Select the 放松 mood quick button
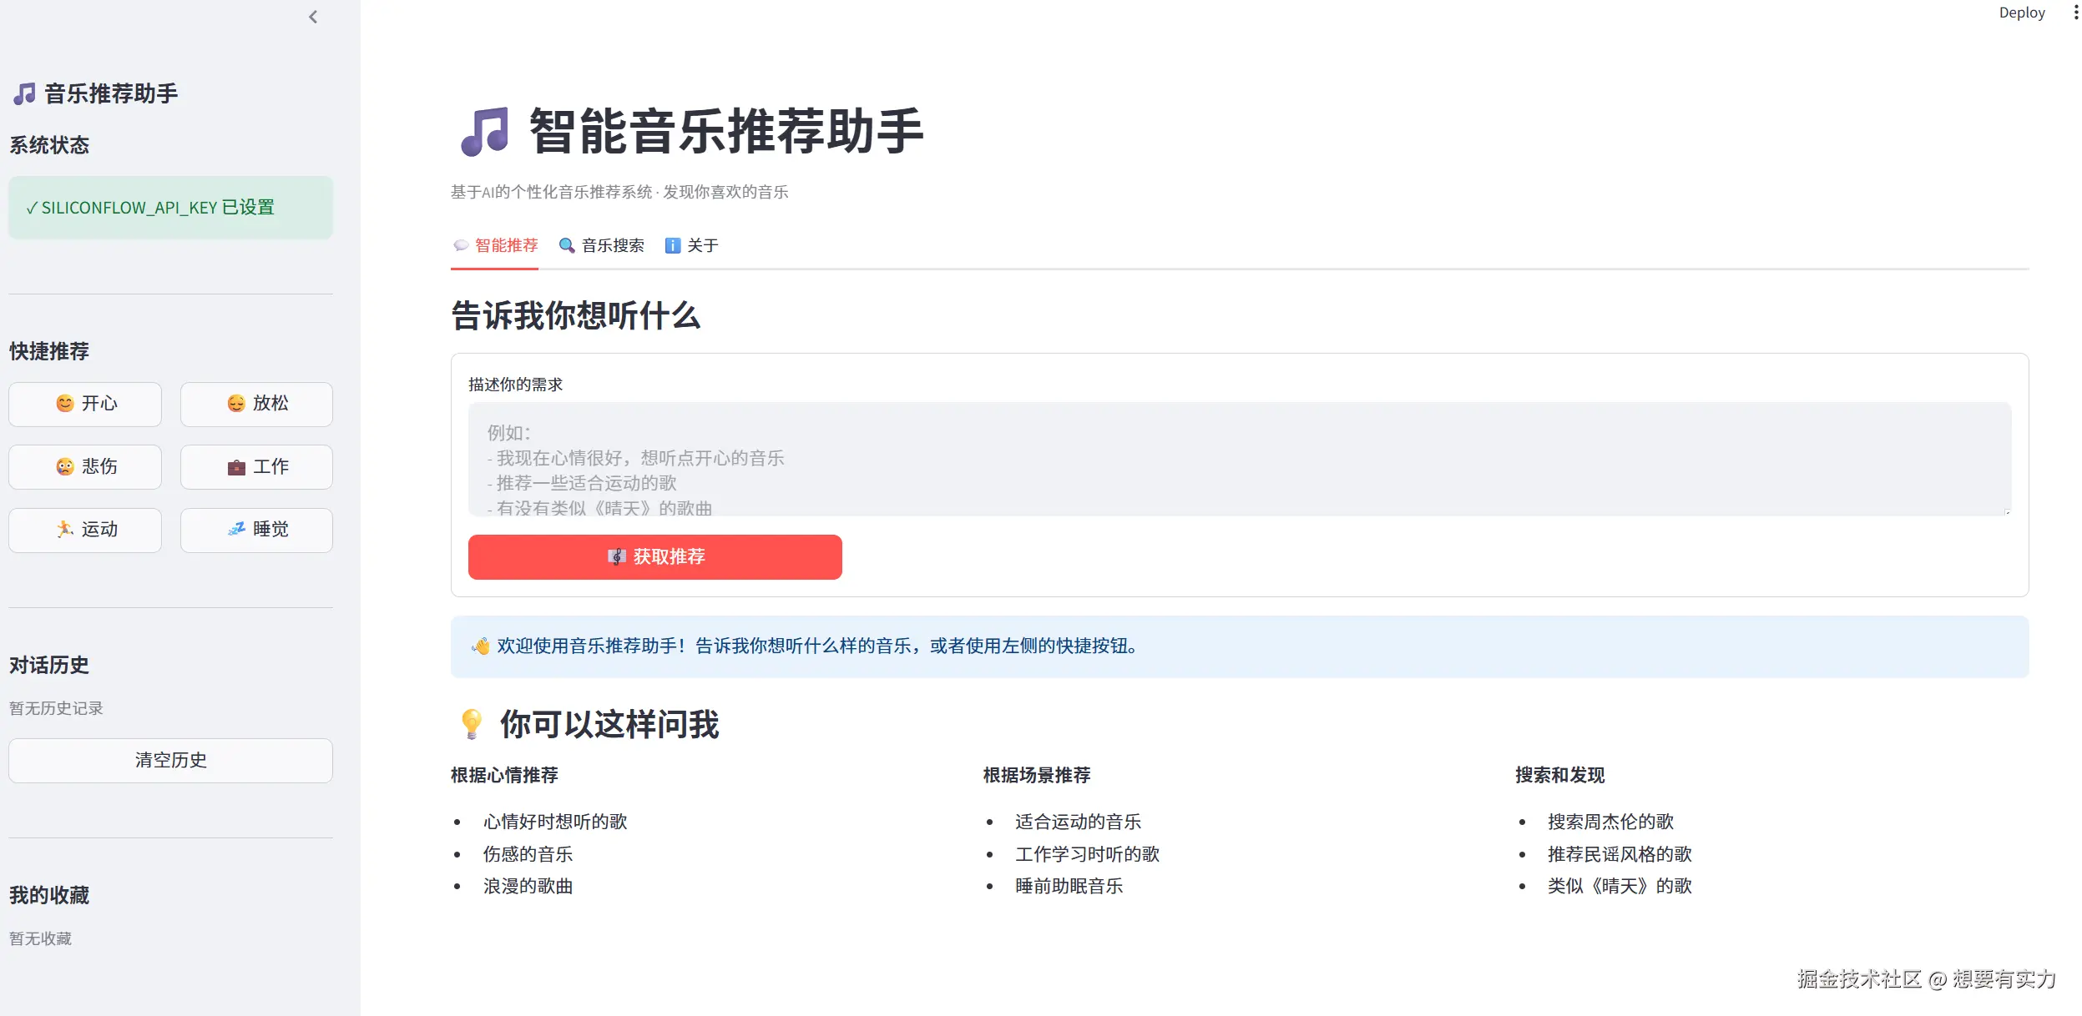Image resolution: width=2082 pixels, height=1016 pixels. point(255,404)
